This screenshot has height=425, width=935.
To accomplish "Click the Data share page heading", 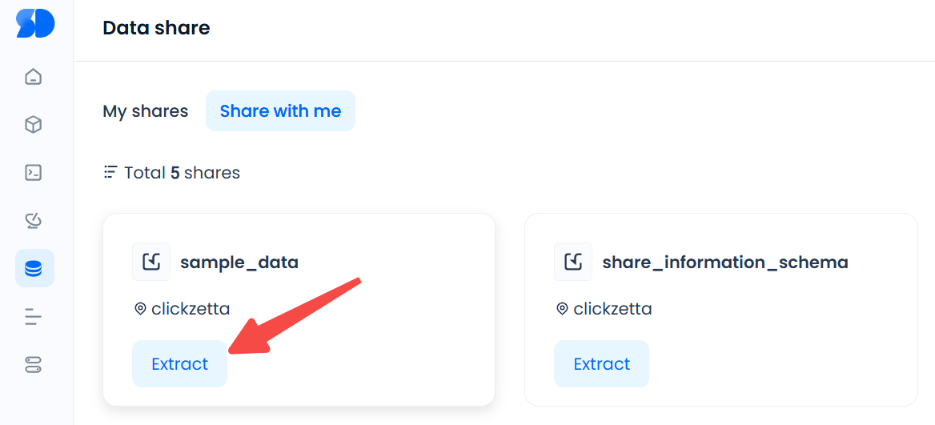I will 156,28.
